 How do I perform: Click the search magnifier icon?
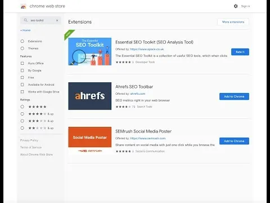[26, 20]
